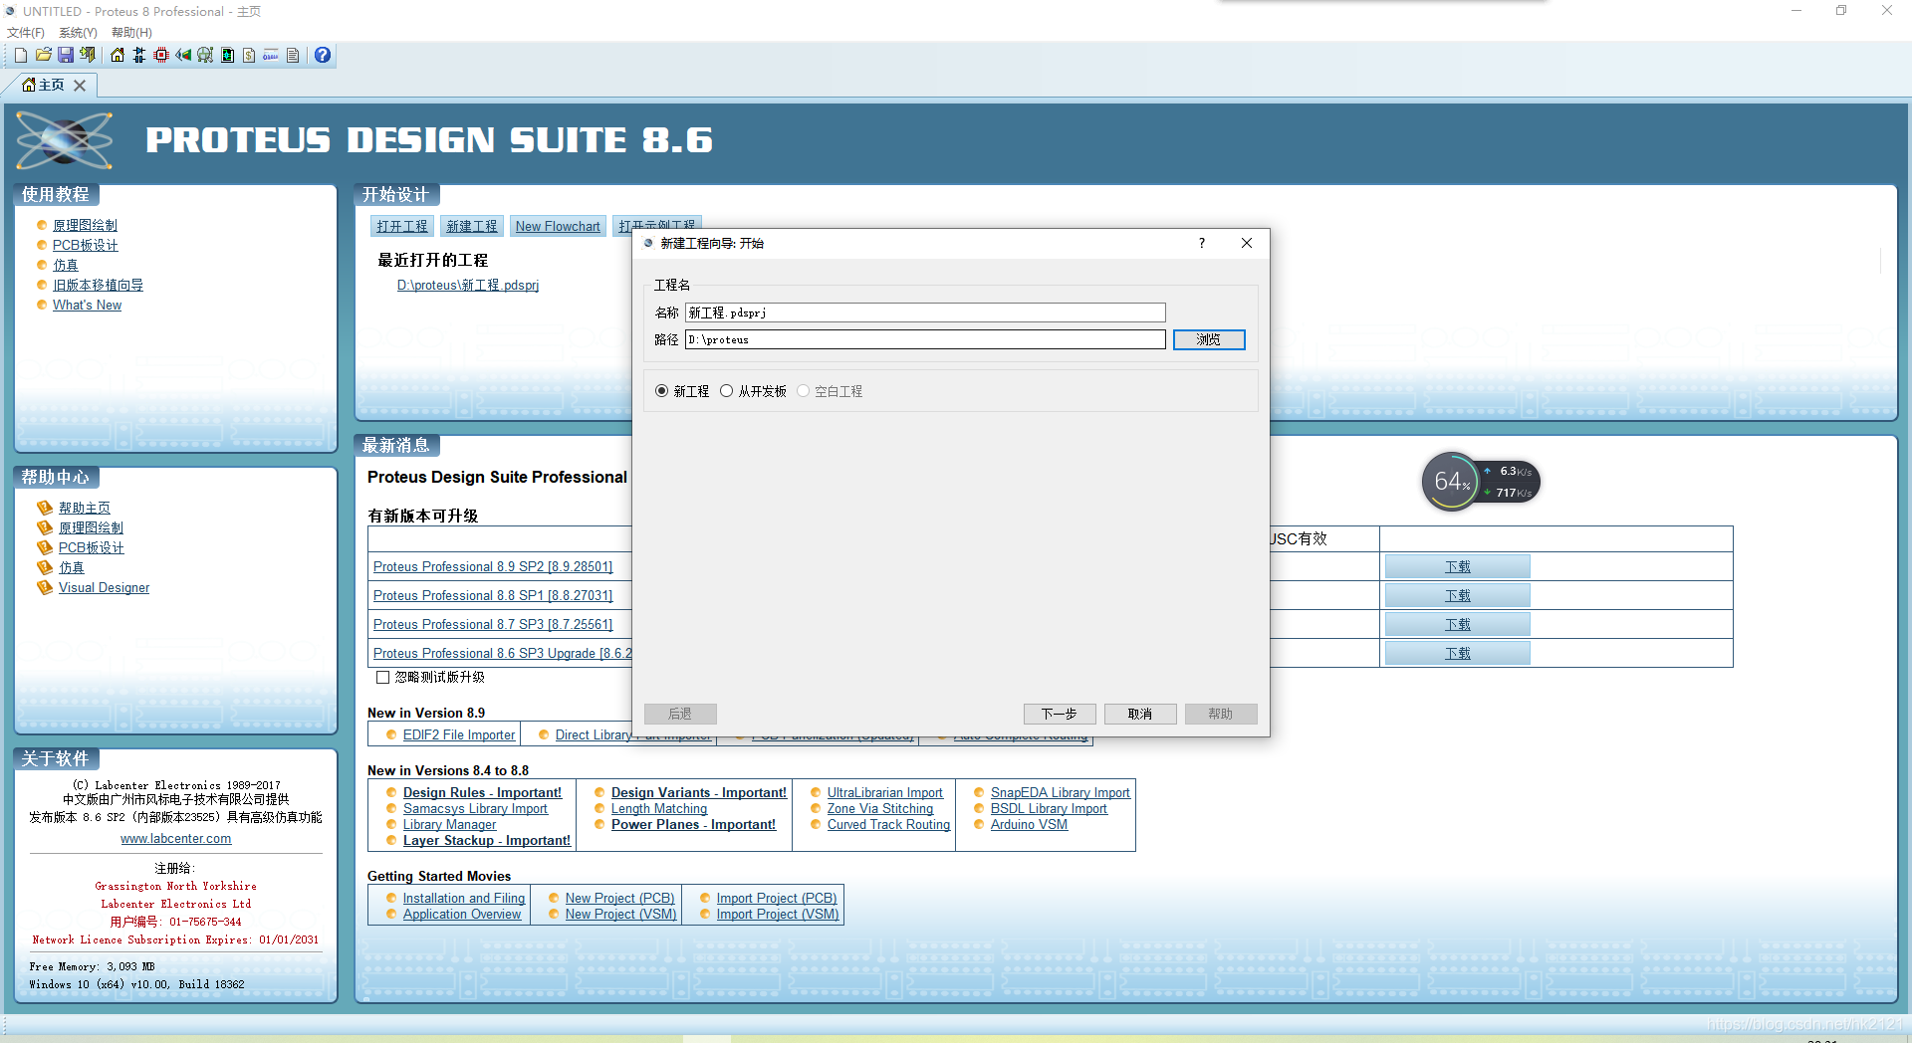The image size is (1912, 1043).
Task: Click 取消 to cancel the wizard
Action: [x=1140, y=714]
